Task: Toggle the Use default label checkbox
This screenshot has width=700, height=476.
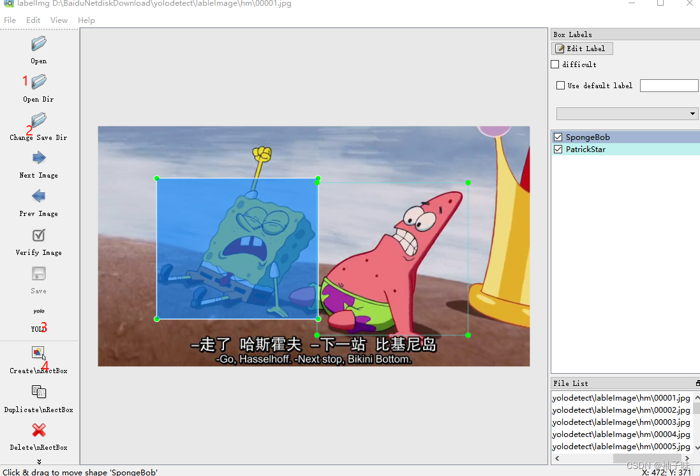Action: 560,86
